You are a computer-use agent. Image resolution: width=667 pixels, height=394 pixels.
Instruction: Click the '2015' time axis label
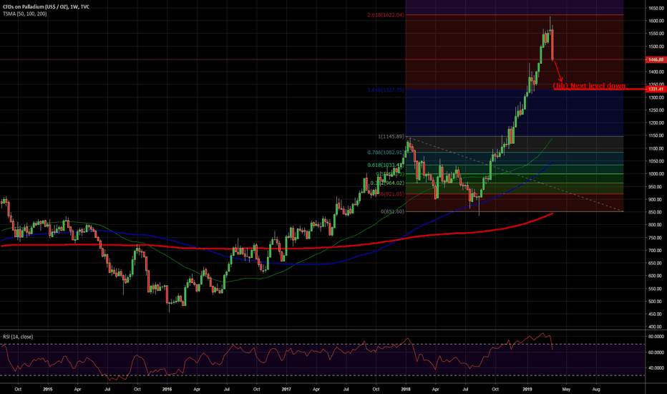(x=48, y=389)
